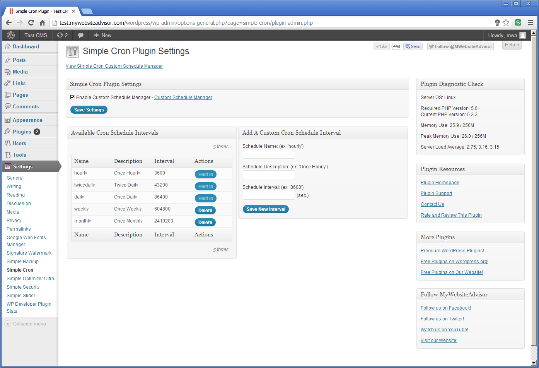Open the Simple Backup settings submenu item
Viewport: 539px width, 368px height.
pyautogui.click(x=22, y=262)
